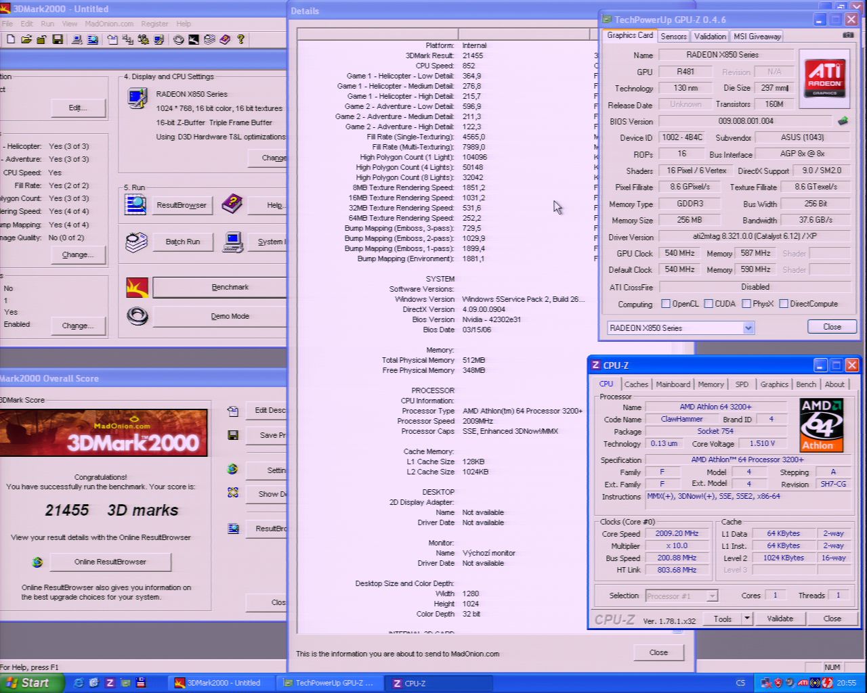Click the Validate button in CPU-Z
The height and width of the screenshot is (693, 867).
(780, 619)
